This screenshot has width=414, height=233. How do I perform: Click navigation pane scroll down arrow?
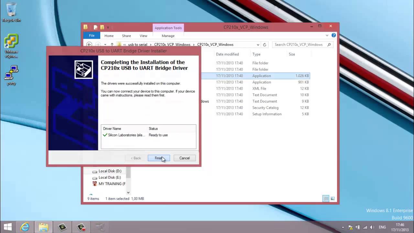pos(128,193)
